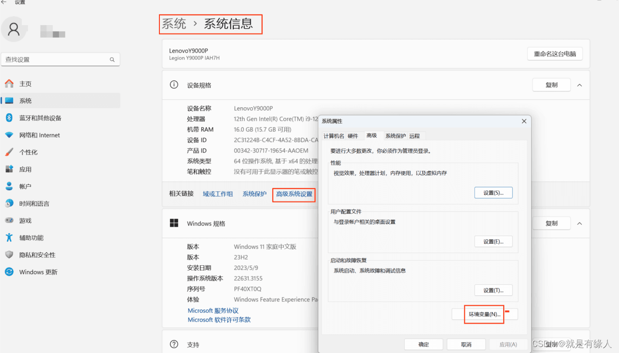Select device ID value 2C31224B-C4CF

pos(276,140)
